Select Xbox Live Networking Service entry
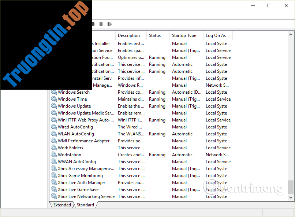This screenshot has width=295, height=217. (x=86, y=197)
